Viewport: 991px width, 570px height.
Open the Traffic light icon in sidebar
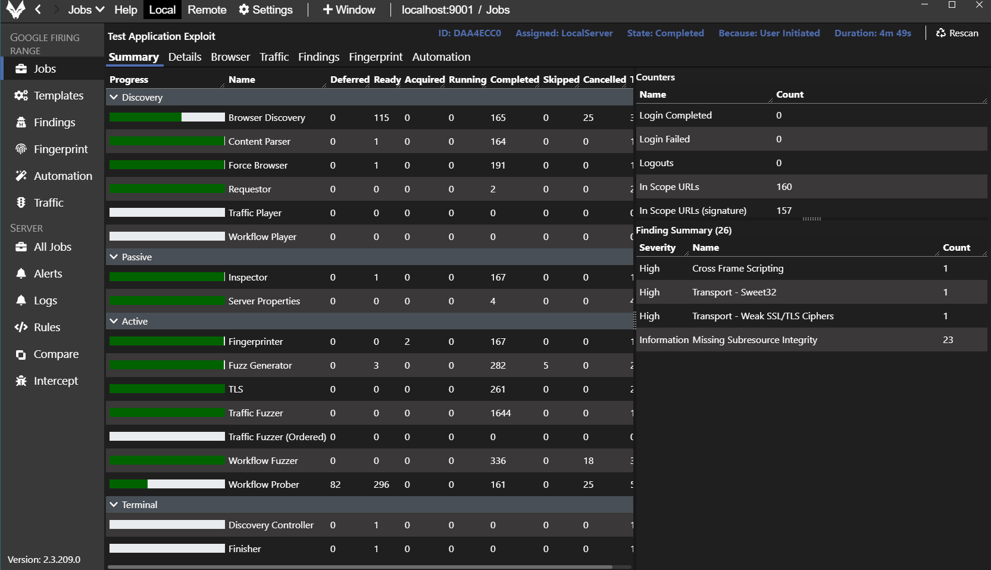[21, 203]
